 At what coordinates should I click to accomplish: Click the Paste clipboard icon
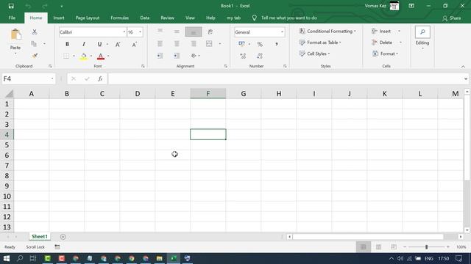point(15,35)
